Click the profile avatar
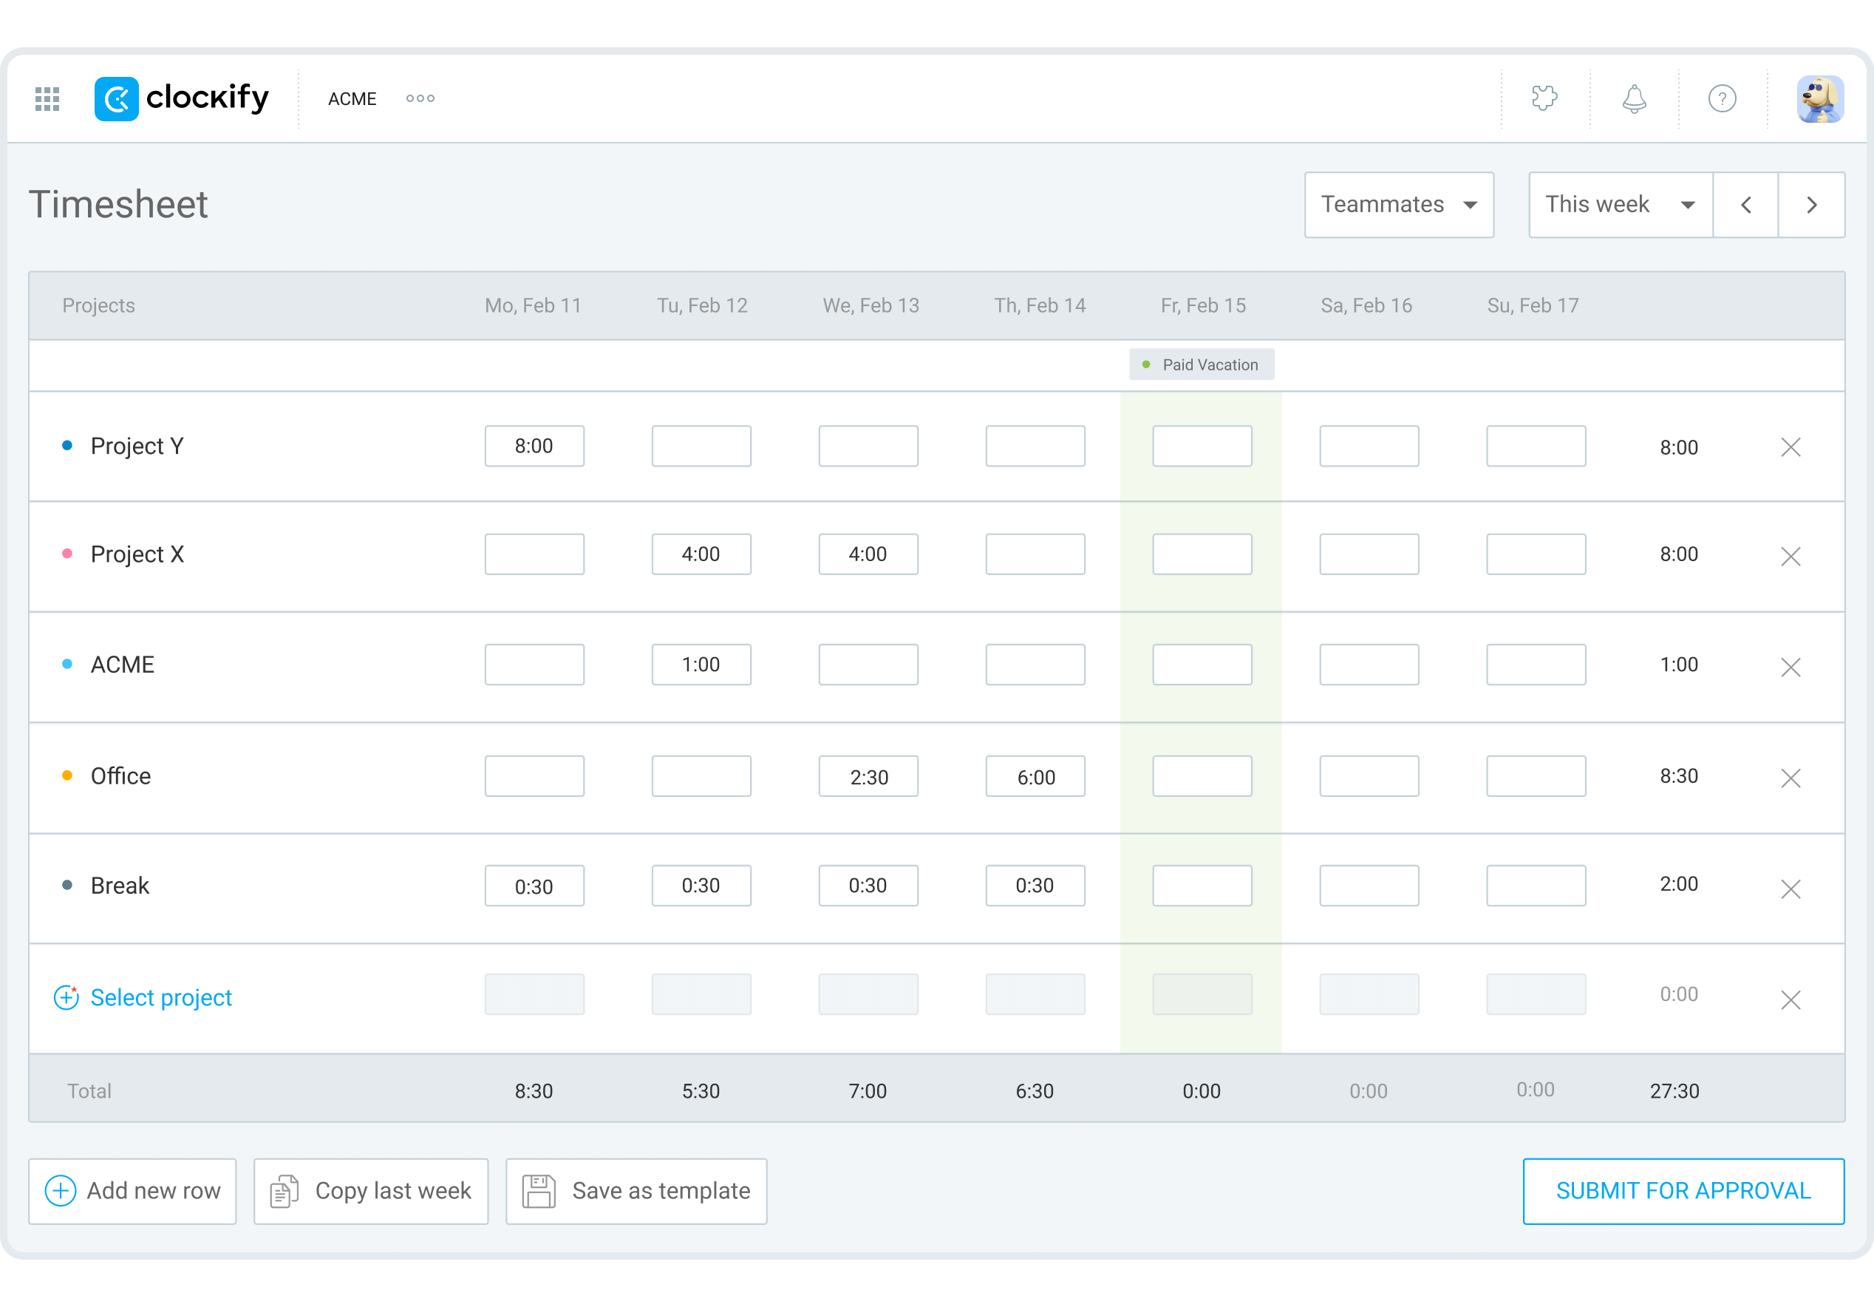The width and height of the screenshot is (1874, 1307). click(1821, 98)
